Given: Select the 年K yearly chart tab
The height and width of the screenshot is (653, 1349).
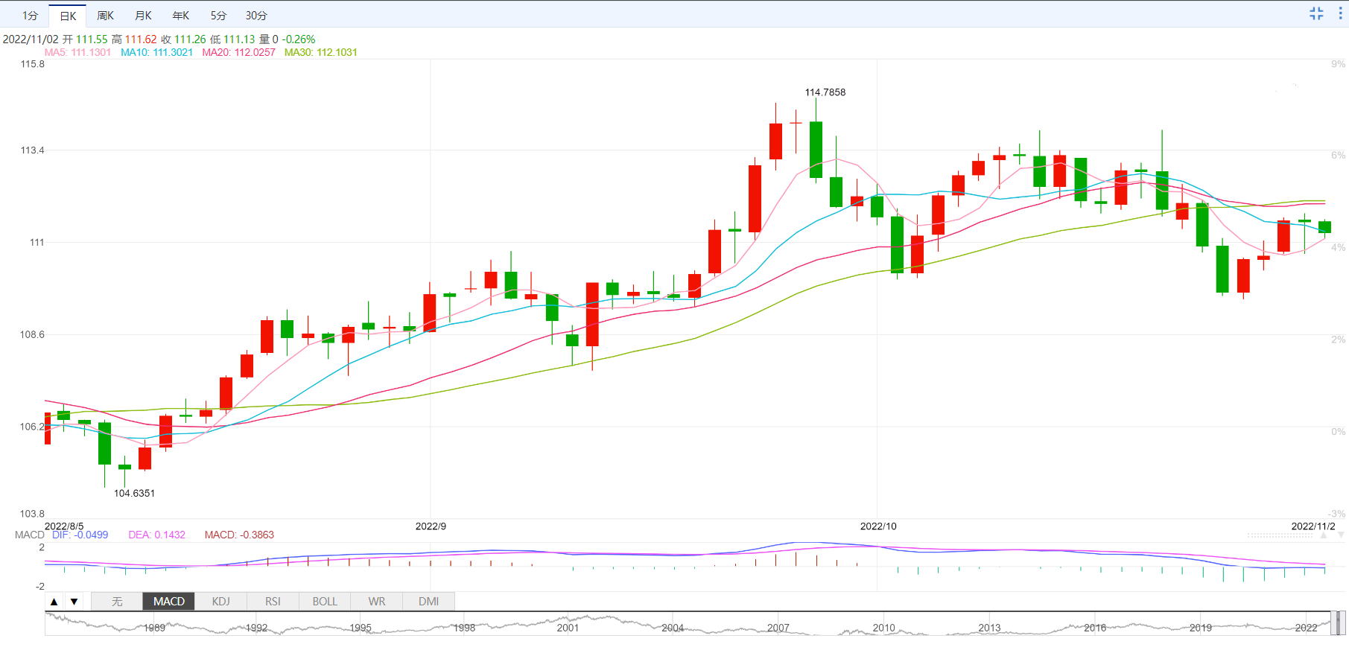Looking at the screenshot, I should (x=181, y=16).
